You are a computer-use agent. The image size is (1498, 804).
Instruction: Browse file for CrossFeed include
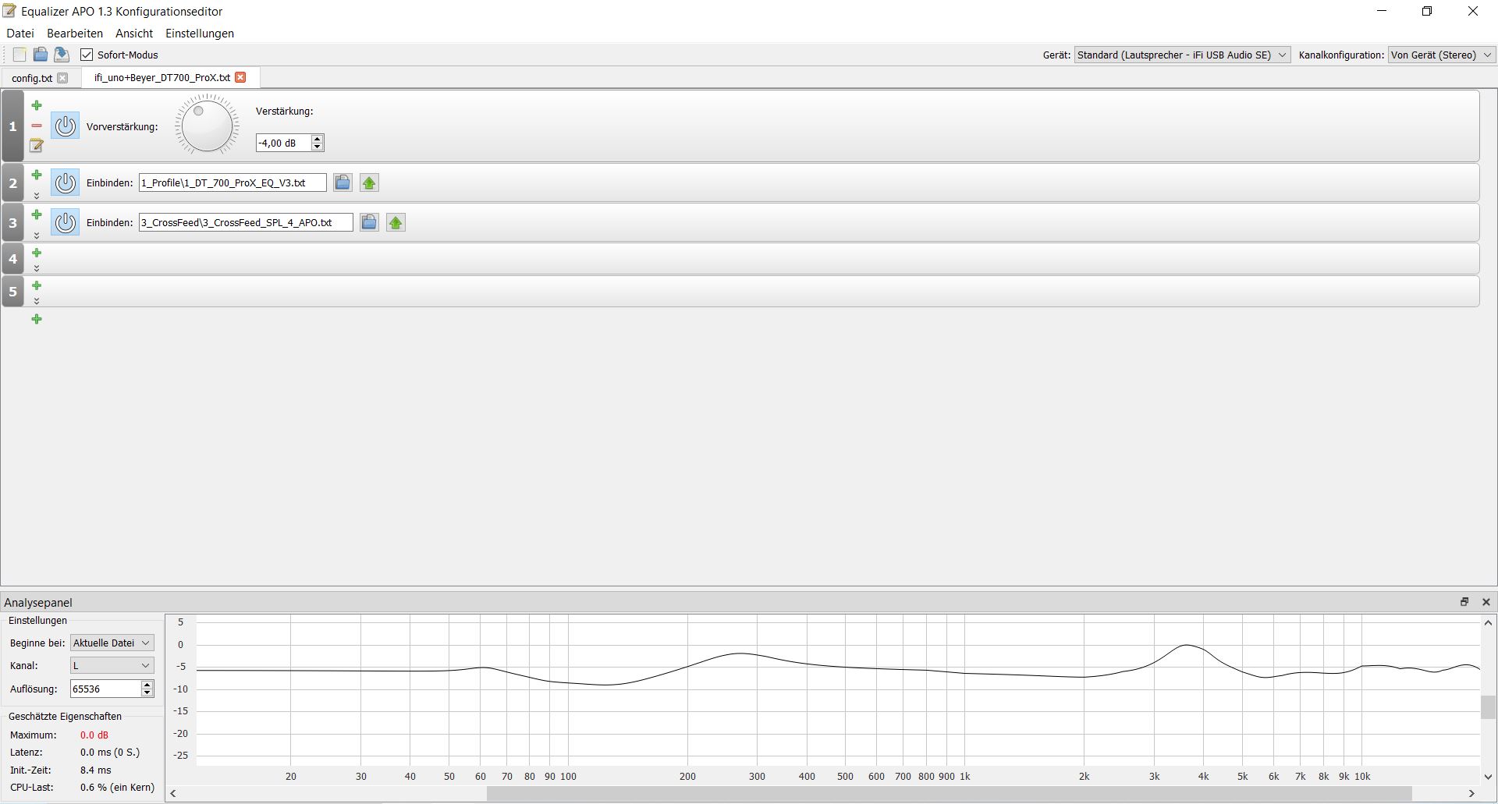(x=369, y=222)
